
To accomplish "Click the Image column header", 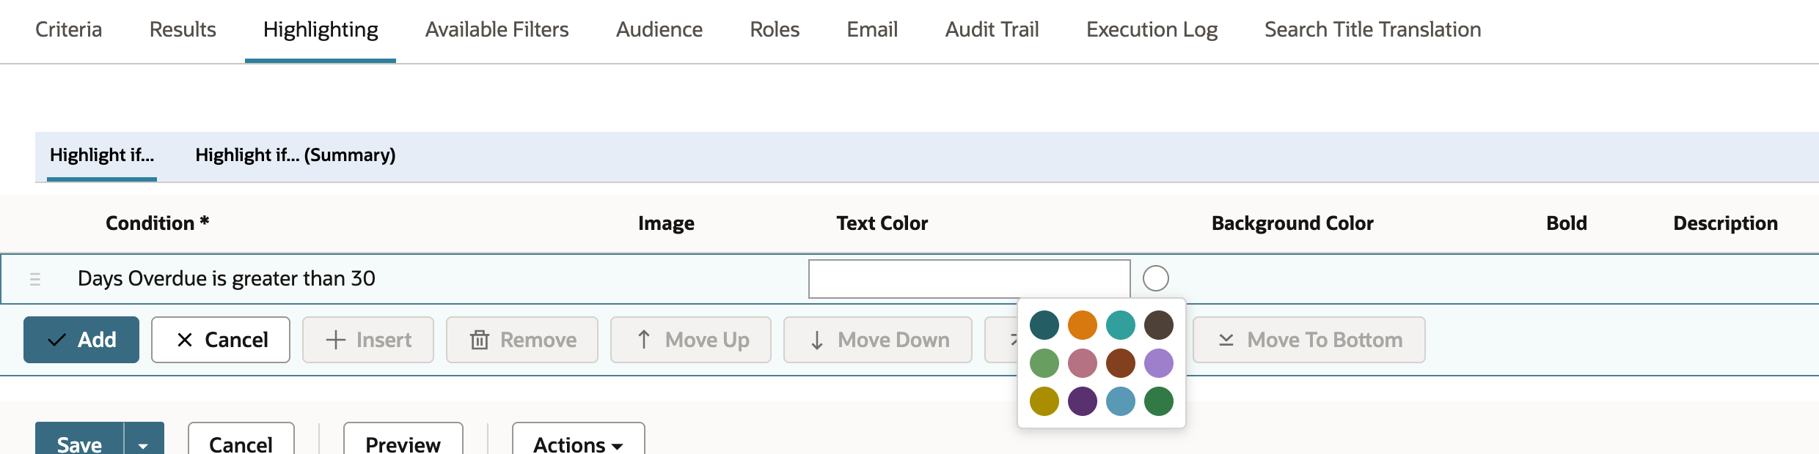I will click(666, 223).
